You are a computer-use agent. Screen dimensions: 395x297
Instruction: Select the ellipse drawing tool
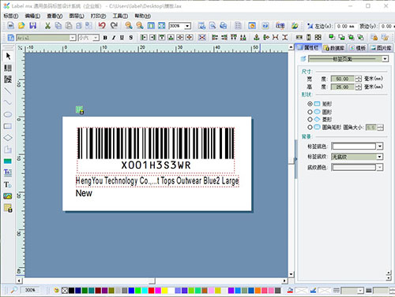coord(8,114)
